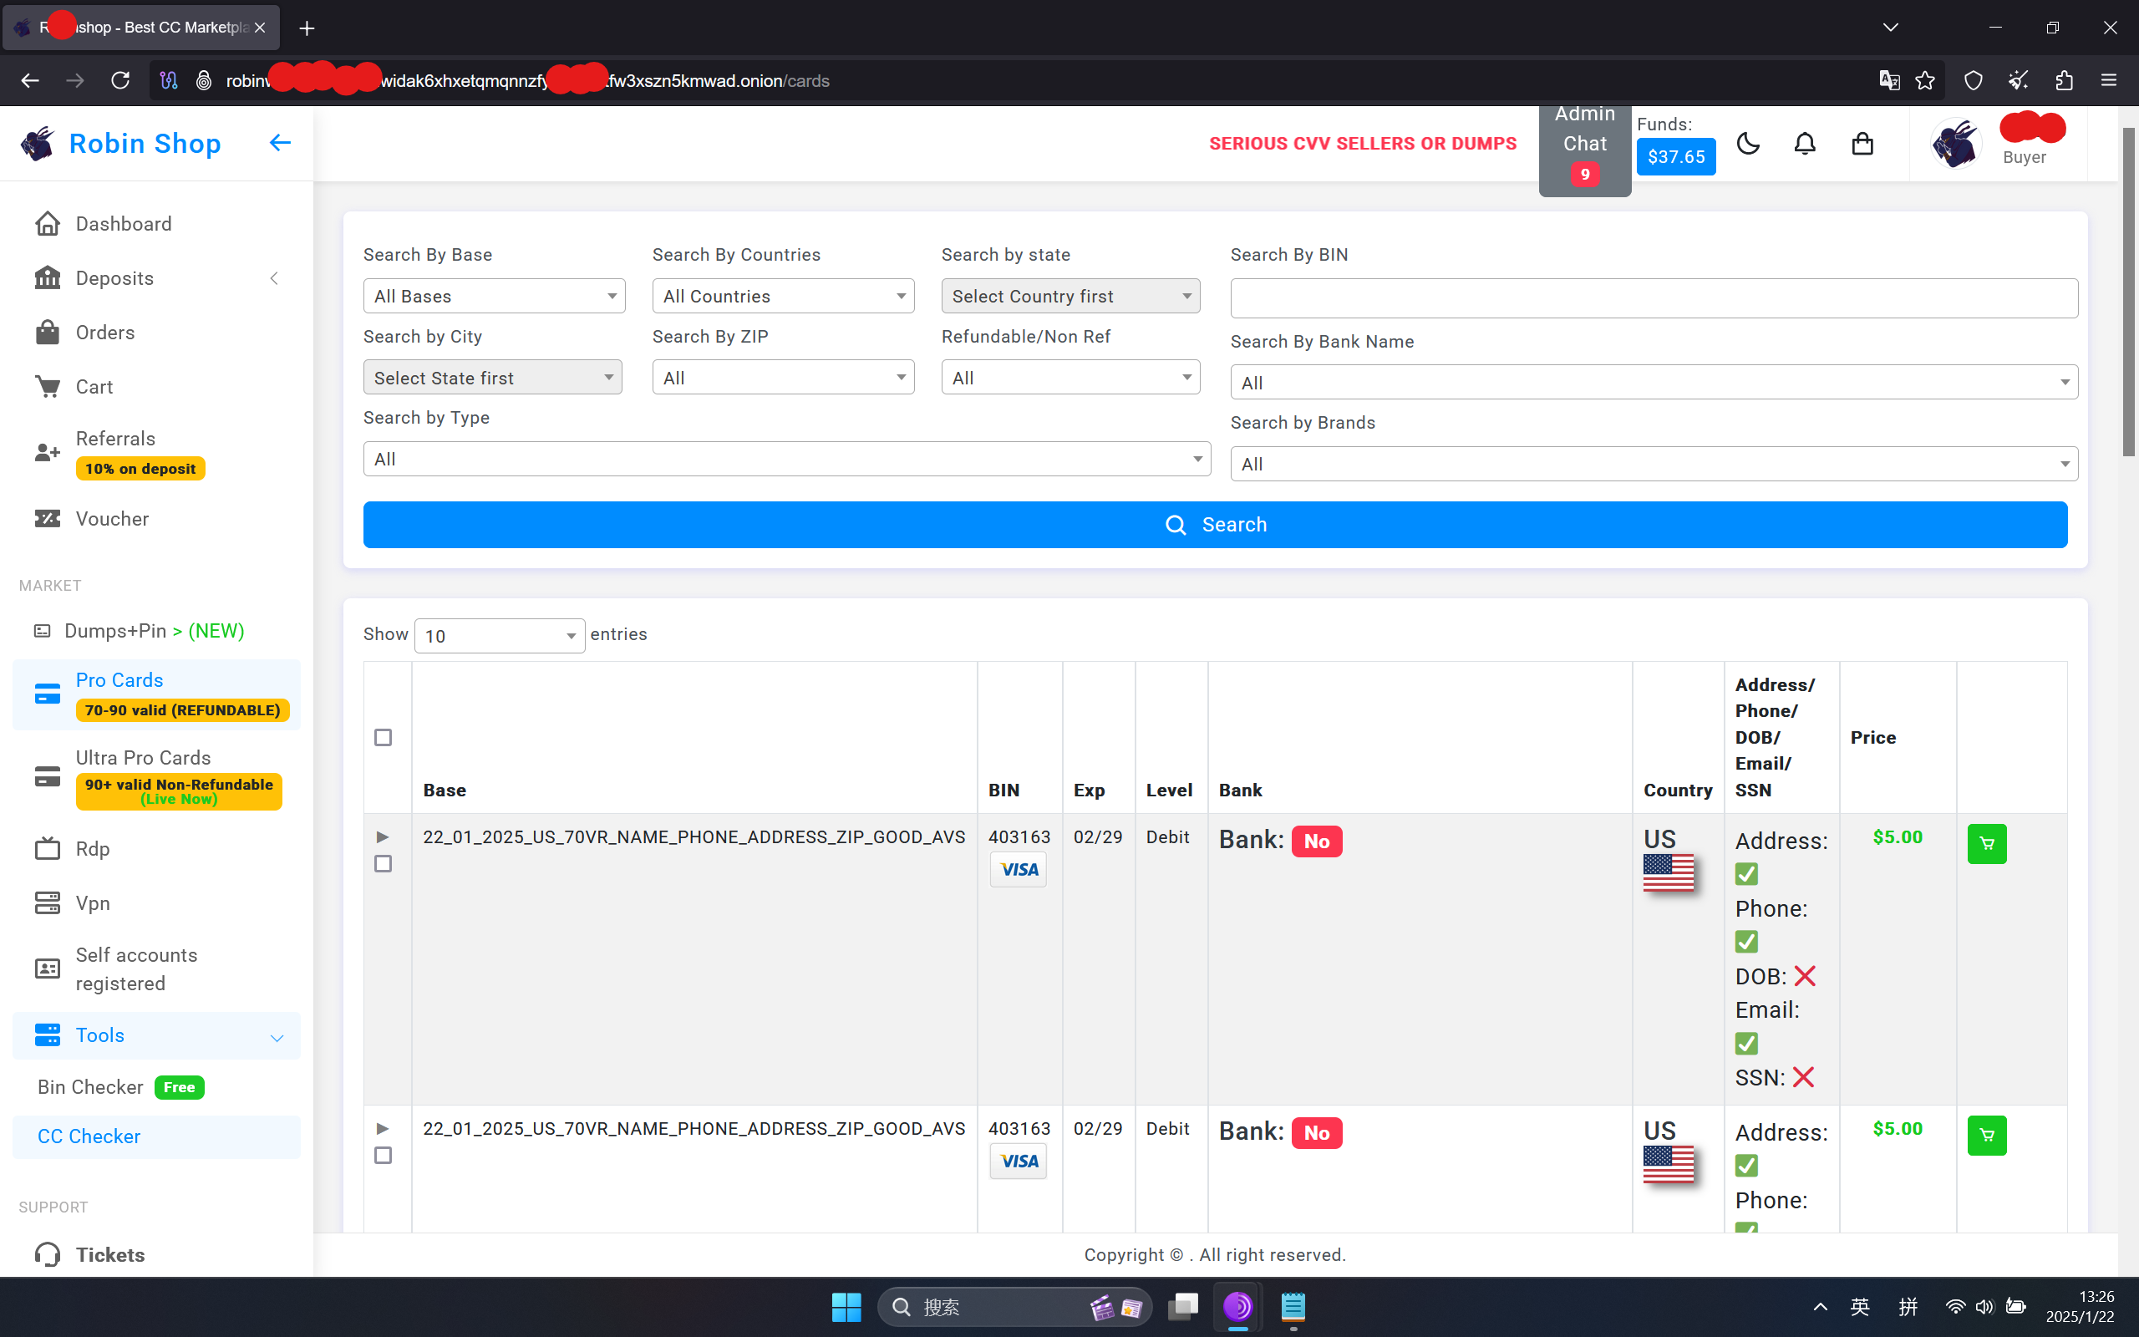Open the Search By ZIP dropdown
2139x1337 pixels.
783,378
